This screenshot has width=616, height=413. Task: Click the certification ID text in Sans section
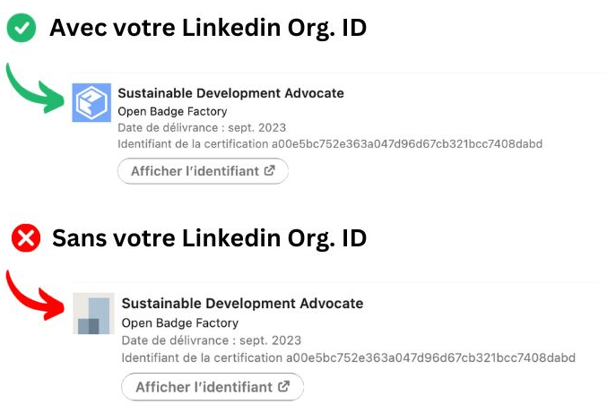(x=348, y=357)
